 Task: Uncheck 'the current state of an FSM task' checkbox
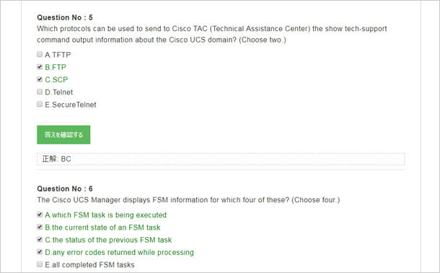(40, 227)
